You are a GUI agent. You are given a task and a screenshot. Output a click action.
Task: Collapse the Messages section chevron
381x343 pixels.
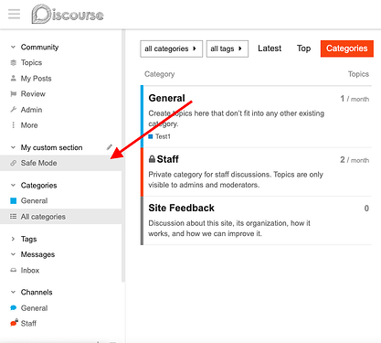[x=13, y=254]
